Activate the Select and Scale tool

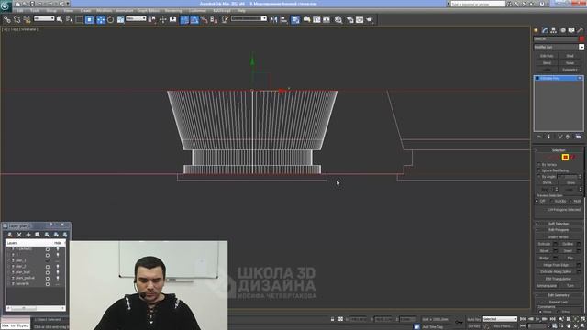(120, 19)
